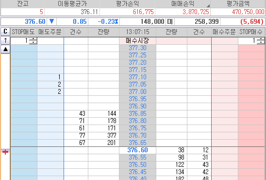This screenshot has width=266, height=180.
Task: Click the 376.85 price cell
Action: tap(137, 114)
